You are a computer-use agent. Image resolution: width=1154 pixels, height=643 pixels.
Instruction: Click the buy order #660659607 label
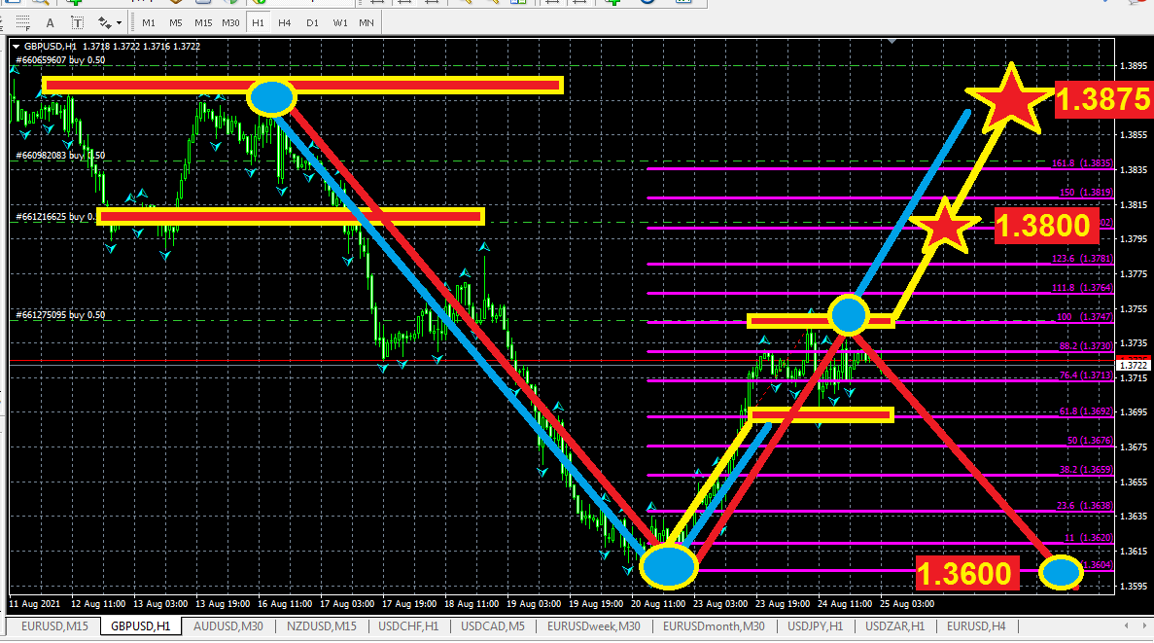coord(60,59)
